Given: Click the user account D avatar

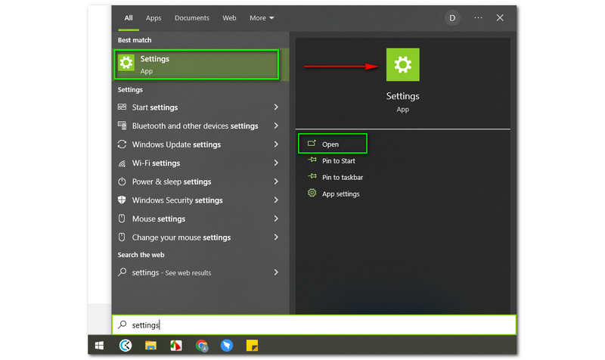Looking at the screenshot, I should coord(452,17).
